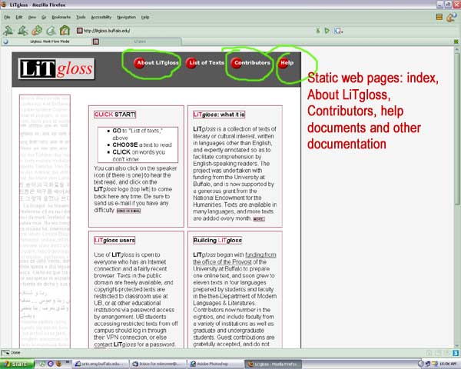Open the Navigation menu
This screenshot has width=461, height=369.
[x=127, y=18]
